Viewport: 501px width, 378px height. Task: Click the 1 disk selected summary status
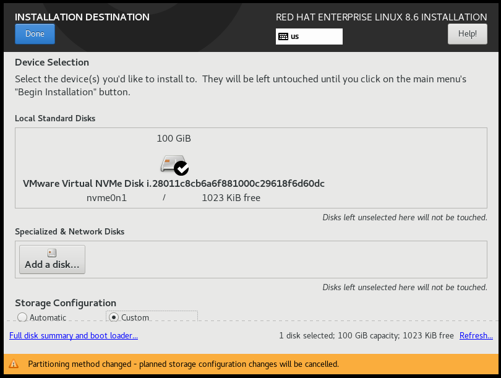point(366,335)
